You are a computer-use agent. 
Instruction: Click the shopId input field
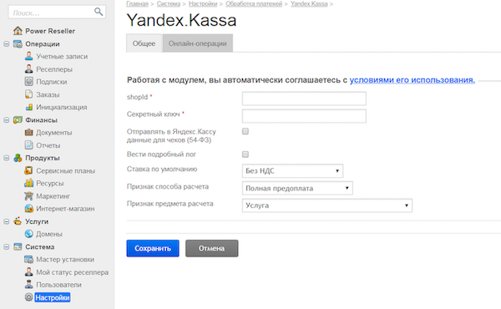(304, 99)
